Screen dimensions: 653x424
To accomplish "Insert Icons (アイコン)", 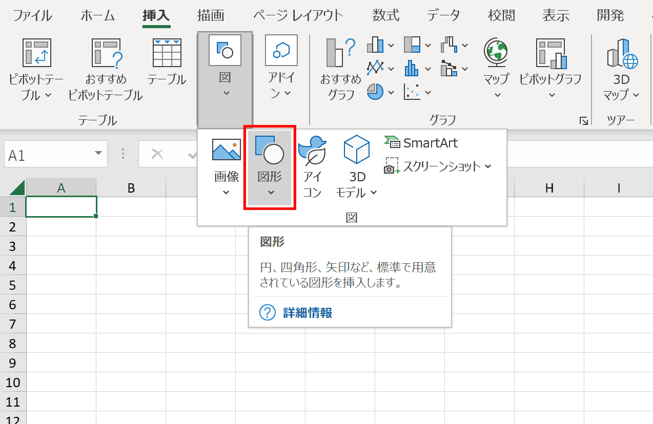I will click(312, 167).
